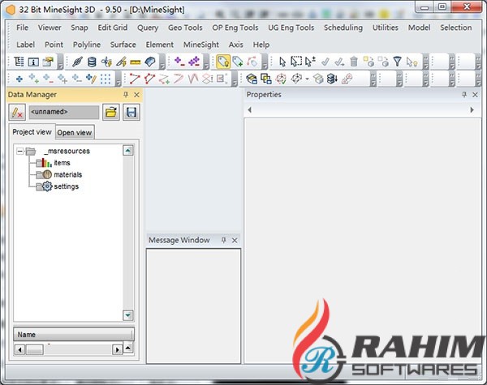Collapse the _msresources folder node
487x385 pixels.
click(19, 151)
